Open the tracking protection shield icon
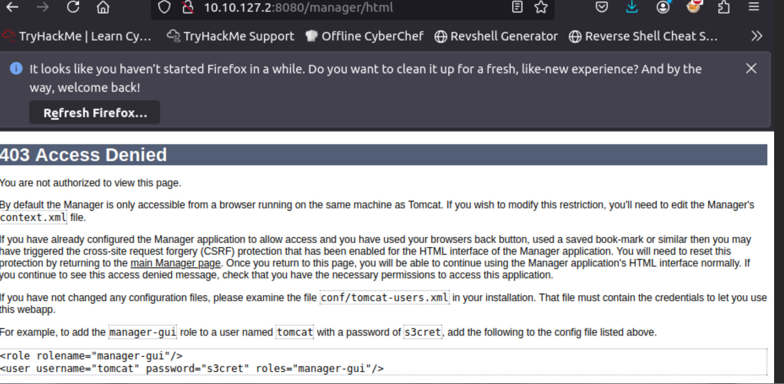The width and height of the screenshot is (784, 384). (164, 7)
